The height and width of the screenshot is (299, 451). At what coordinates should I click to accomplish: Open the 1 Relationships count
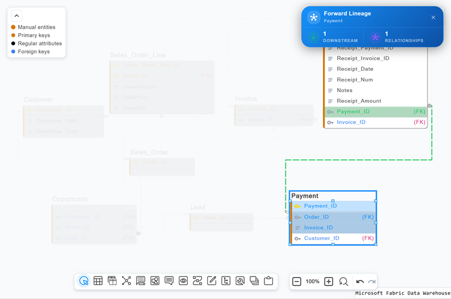[x=404, y=37]
